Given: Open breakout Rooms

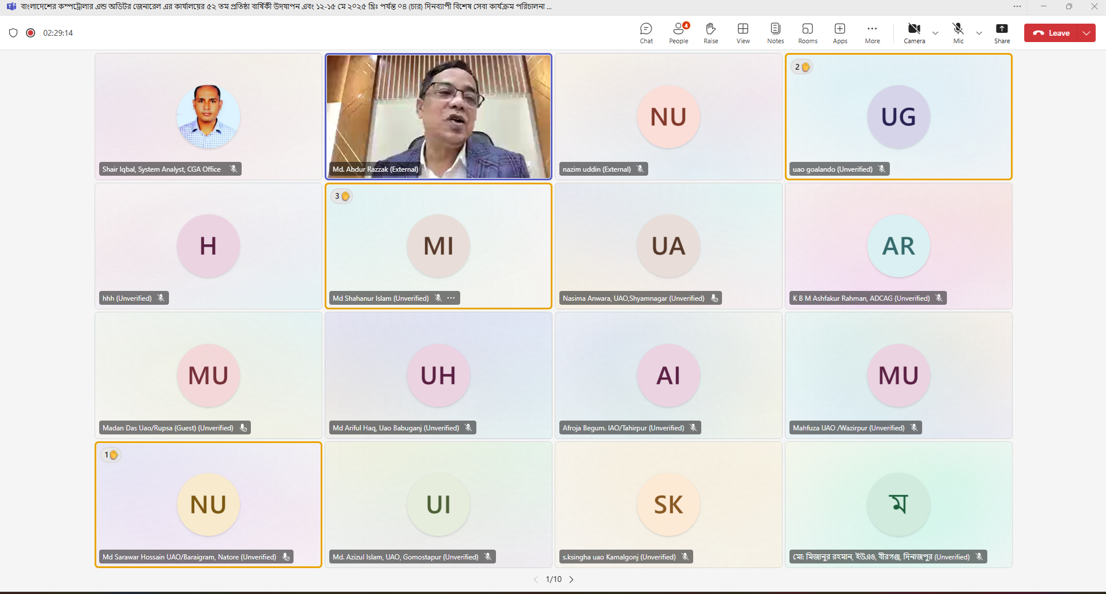Looking at the screenshot, I should tap(807, 33).
